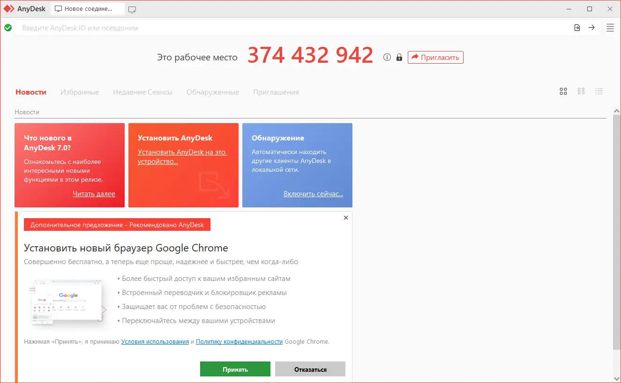621x383 pixels.
Task: Click Установить AnyDesk на это устройство link
Action: pyautogui.click(x=182, y=157)
